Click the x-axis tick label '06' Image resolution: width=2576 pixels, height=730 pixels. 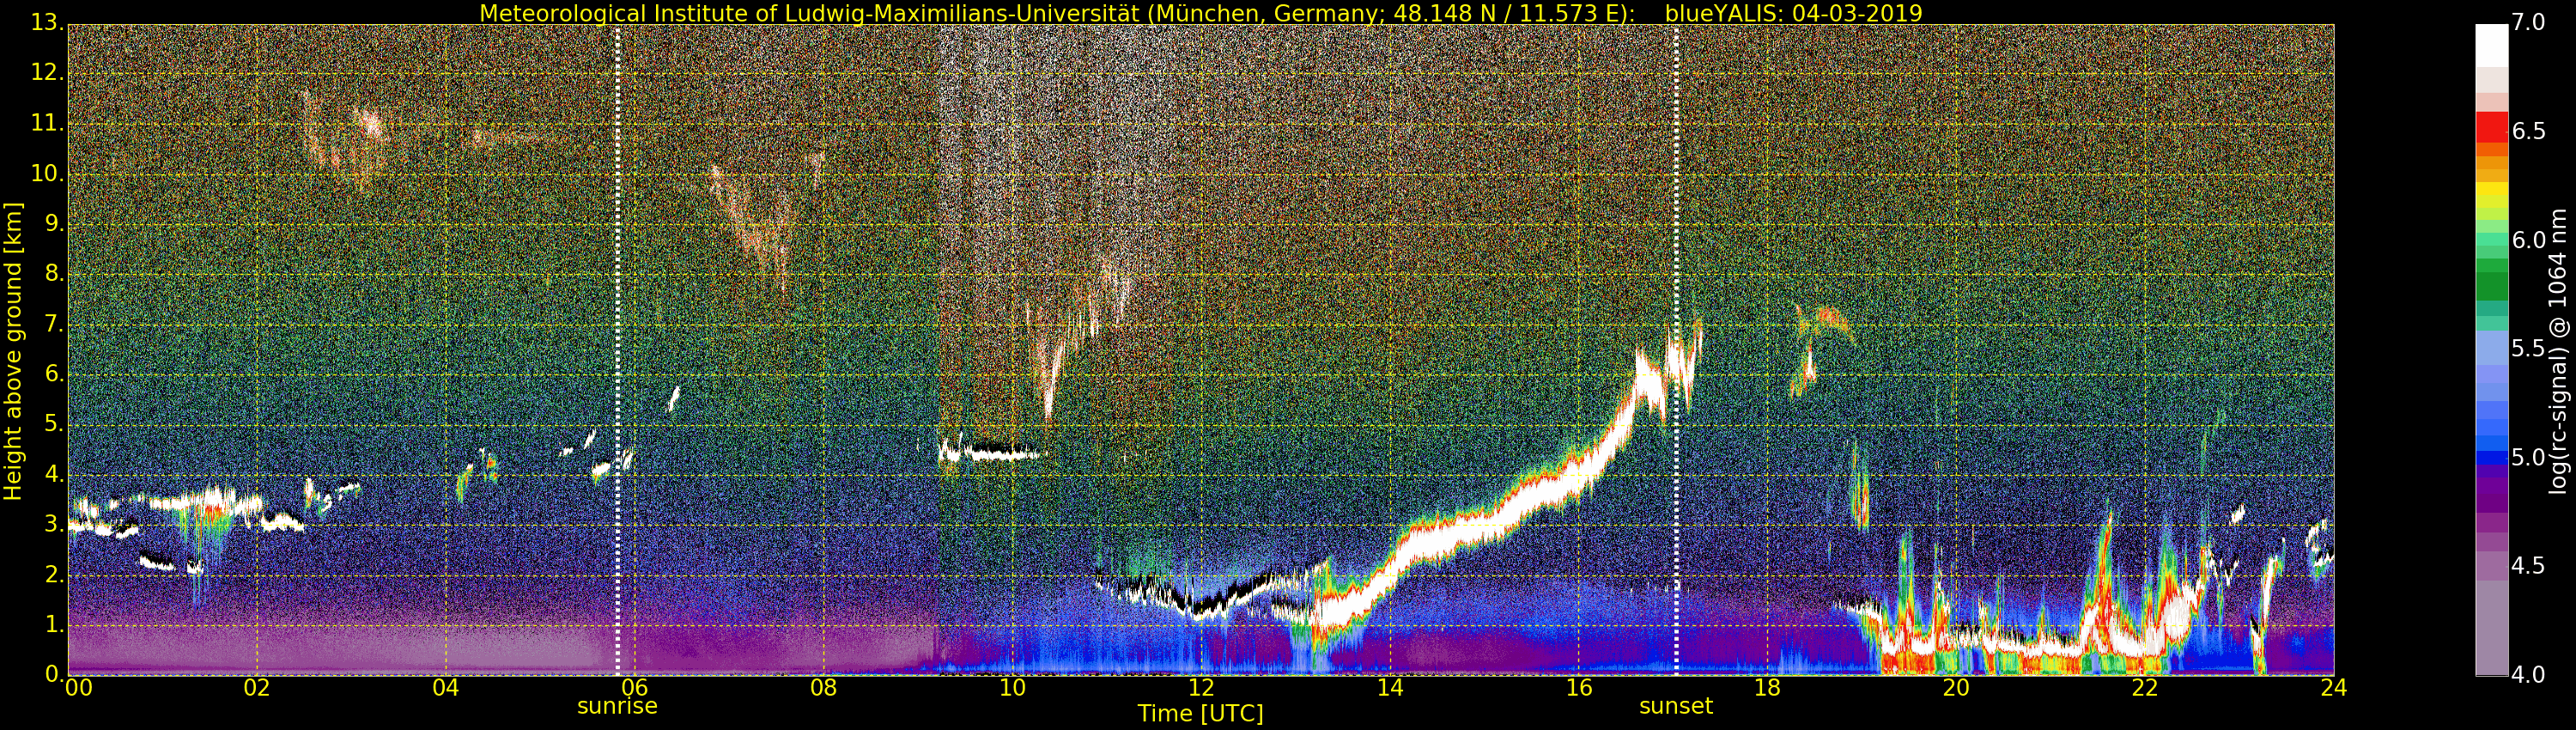coord(634,688)
